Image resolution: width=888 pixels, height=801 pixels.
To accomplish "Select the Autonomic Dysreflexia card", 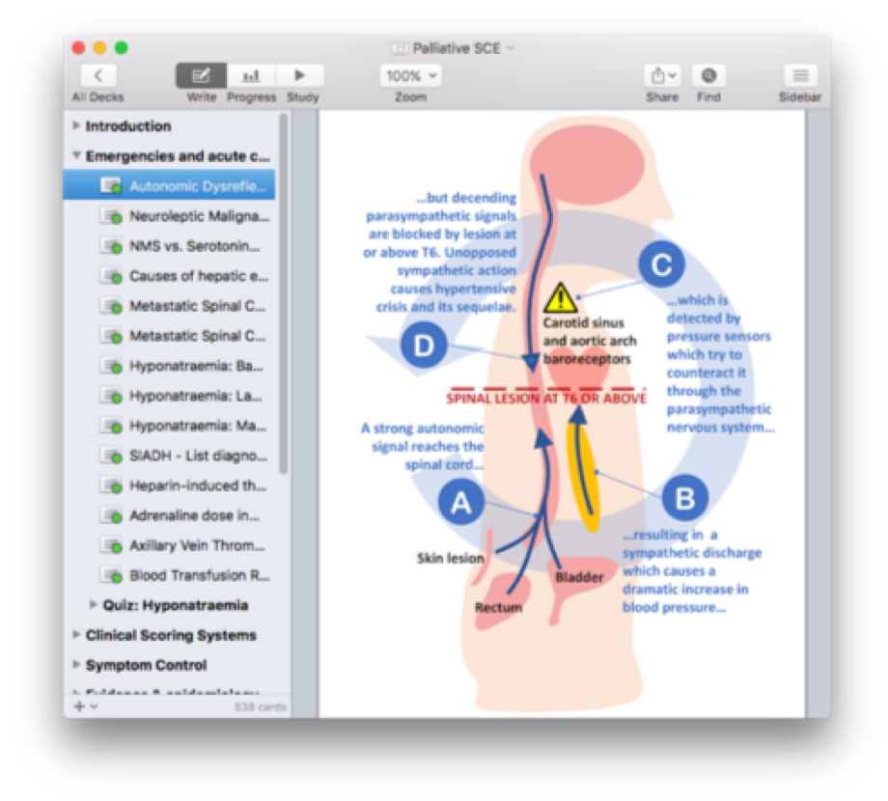I will click(x=197, y=186).
